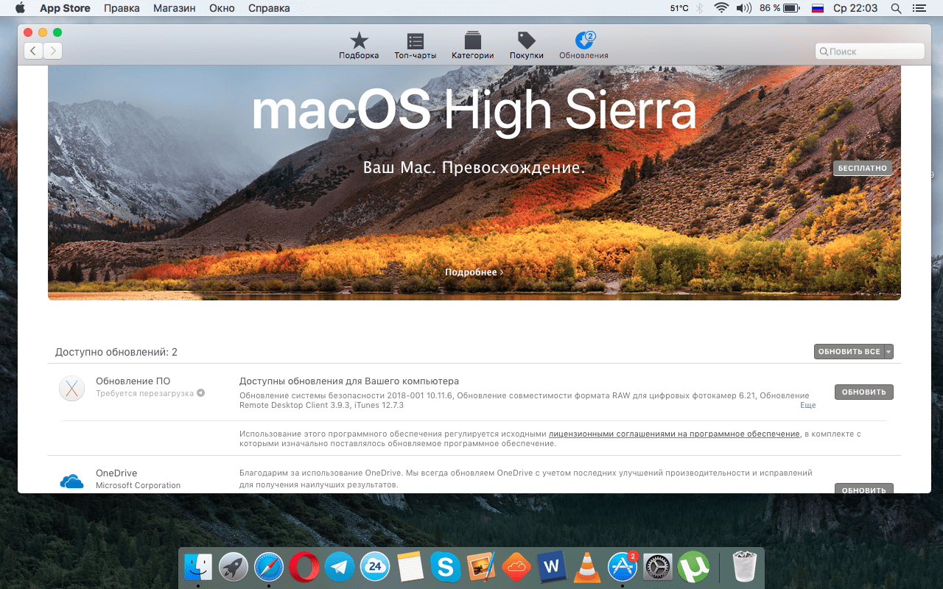The image size is (943, 589).
Task: Click ОБНОВИТЬ ВСЕ button
Action: (849, 352)
